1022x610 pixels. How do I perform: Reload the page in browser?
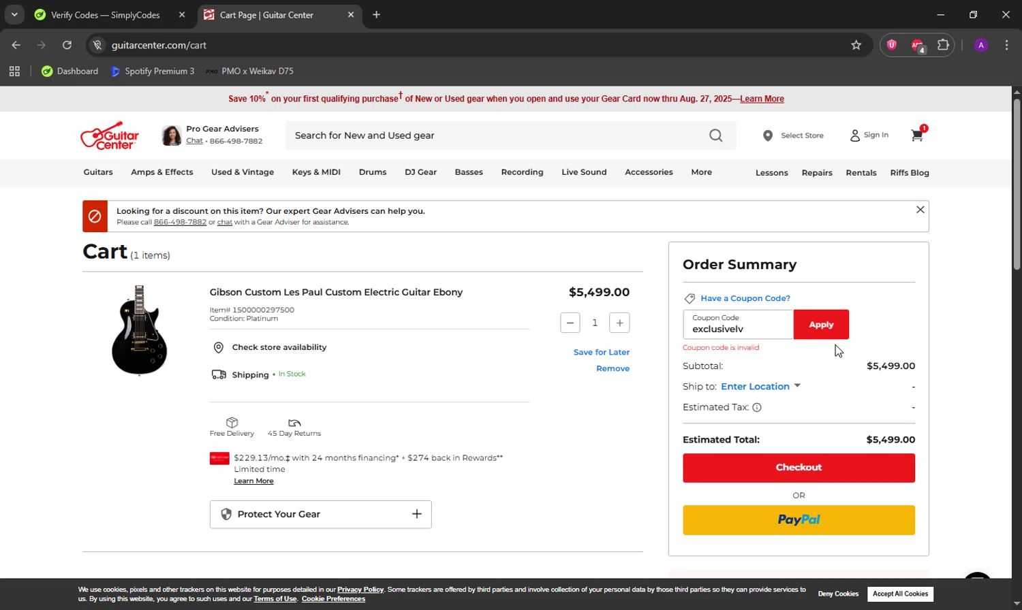[67, 45]
